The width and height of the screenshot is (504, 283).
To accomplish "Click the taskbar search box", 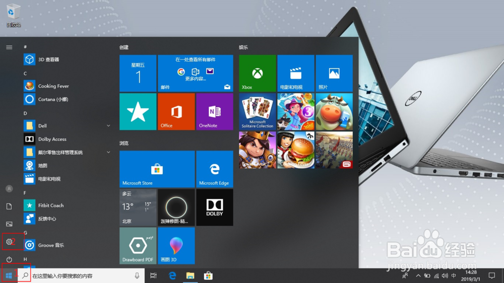I will coord(81,275).
